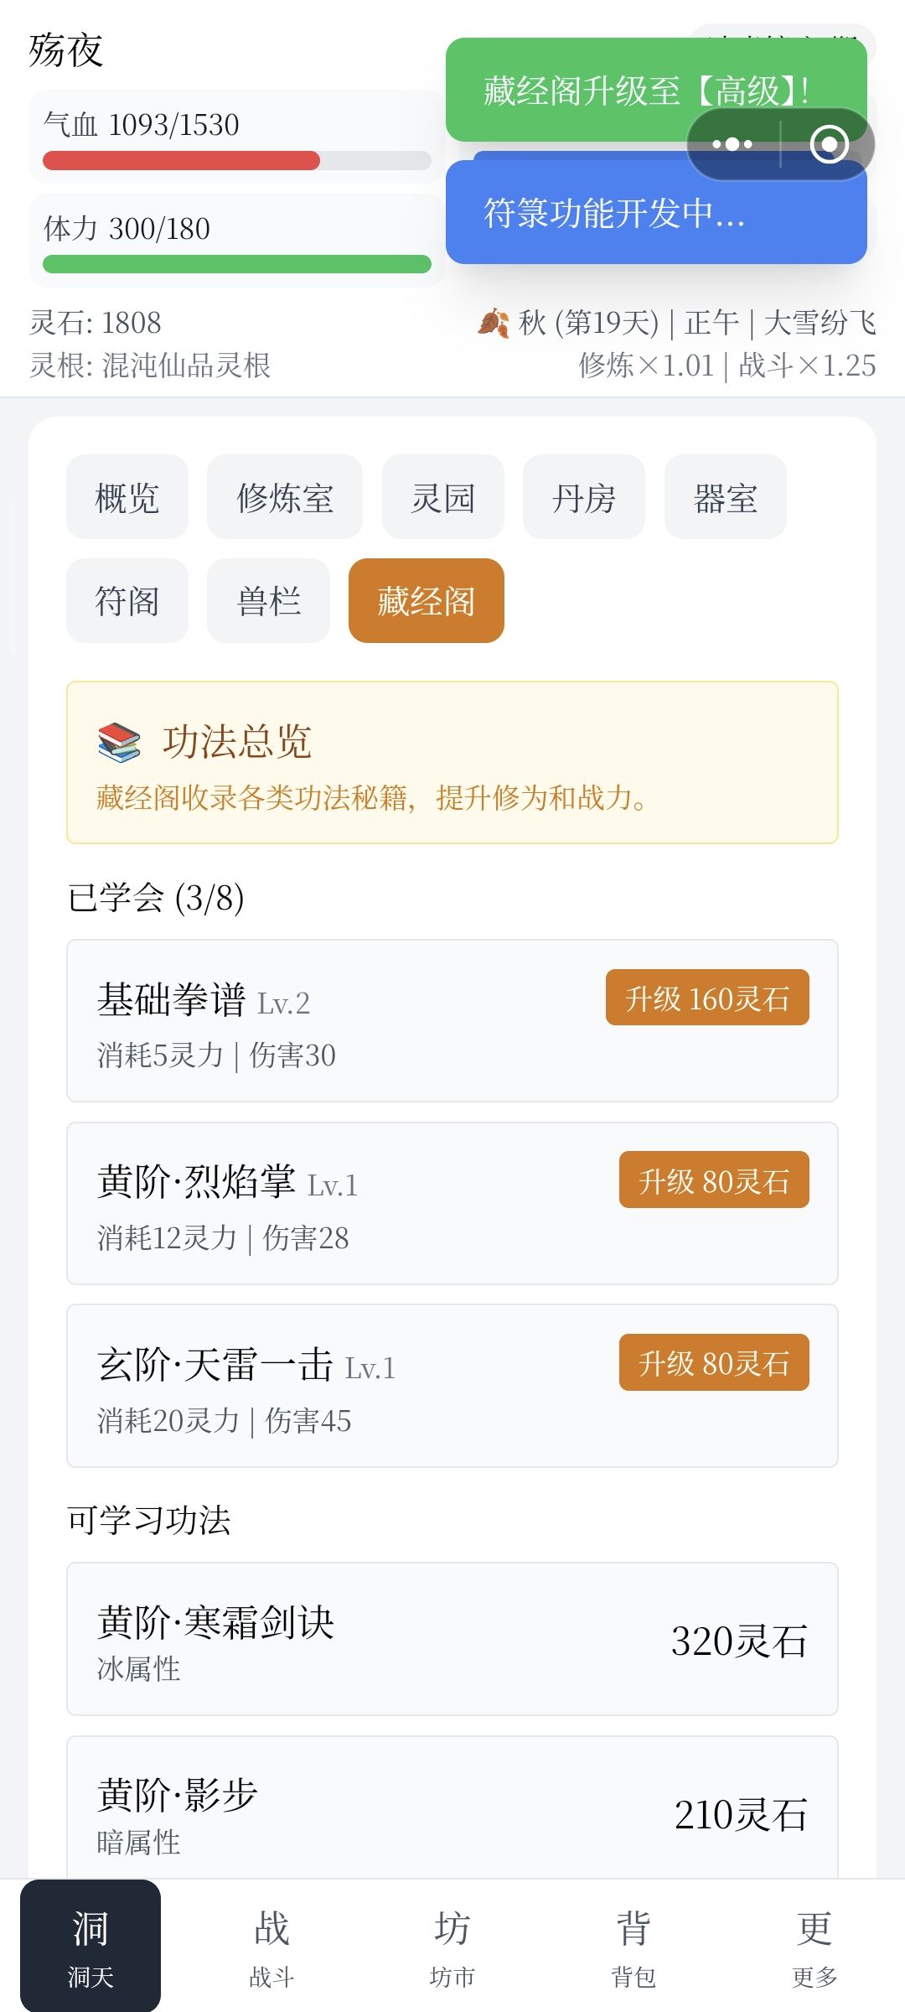Screen dimensions: 905x2012
Task: Learn 黄阶·寒霜剑诀 for 320灵石
Action: [452, 1639]
